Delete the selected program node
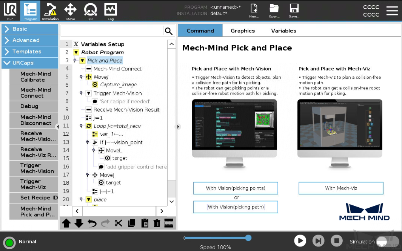Screen dimensions: 402x251 pos(157,223)
